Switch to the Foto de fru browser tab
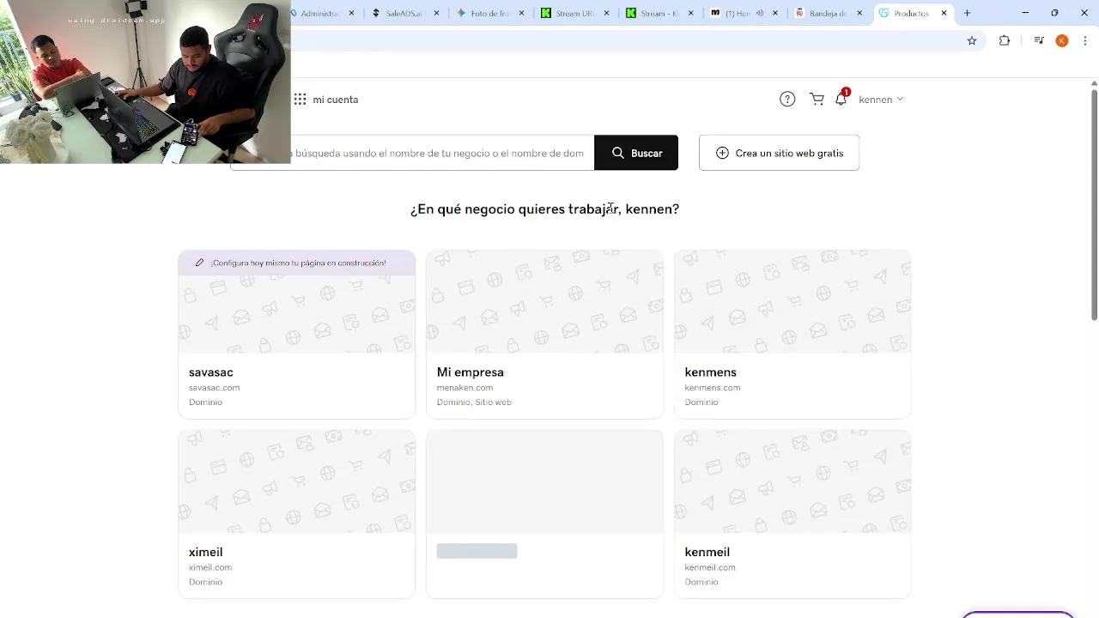This screenshot has width=1099, height=618. pos(491,13)
